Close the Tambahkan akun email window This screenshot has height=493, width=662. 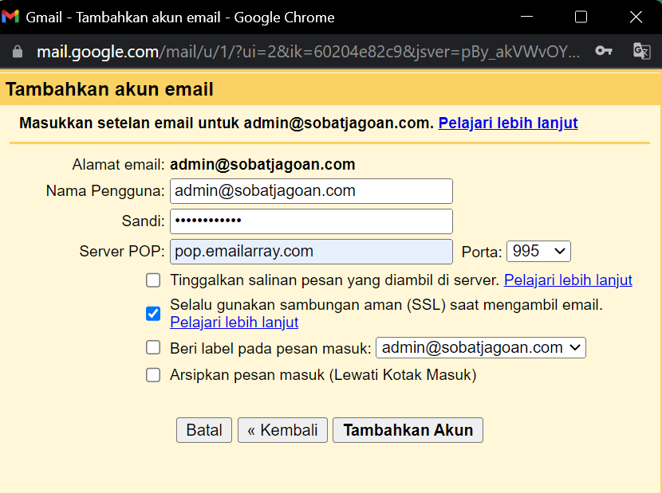[636, 17]
